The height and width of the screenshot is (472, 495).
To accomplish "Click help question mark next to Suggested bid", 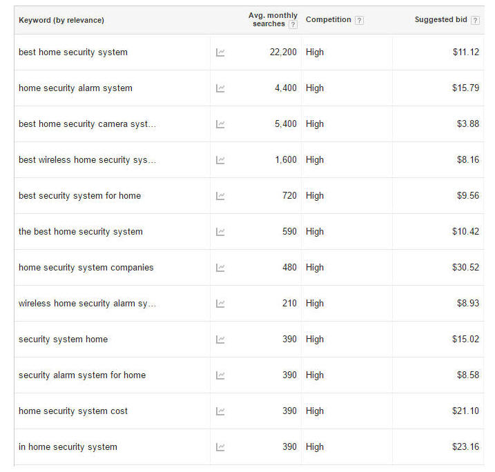I will click(475, 20).
